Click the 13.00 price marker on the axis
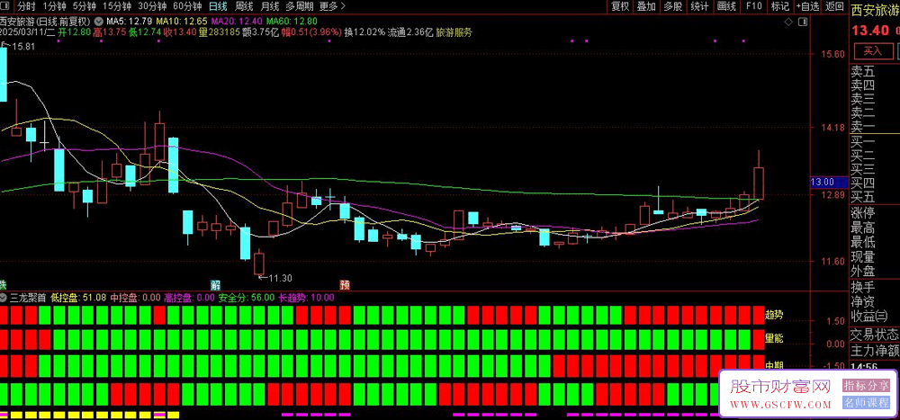Image resolution: width=900 pixels, height=420 pixels. tap(823, 183)
